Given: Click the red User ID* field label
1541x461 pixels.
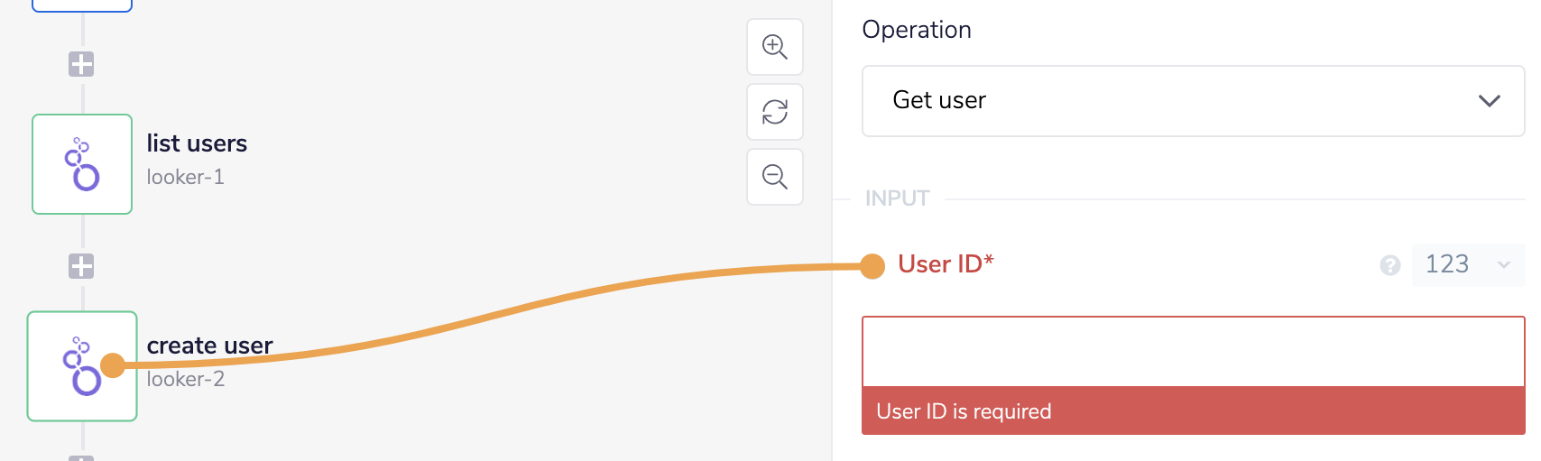Looking at the screenshot, I should point(946,264).
